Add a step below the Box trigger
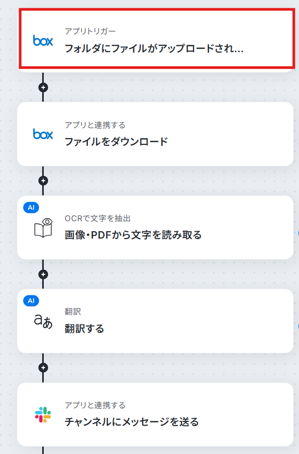 tap(43, 87)
